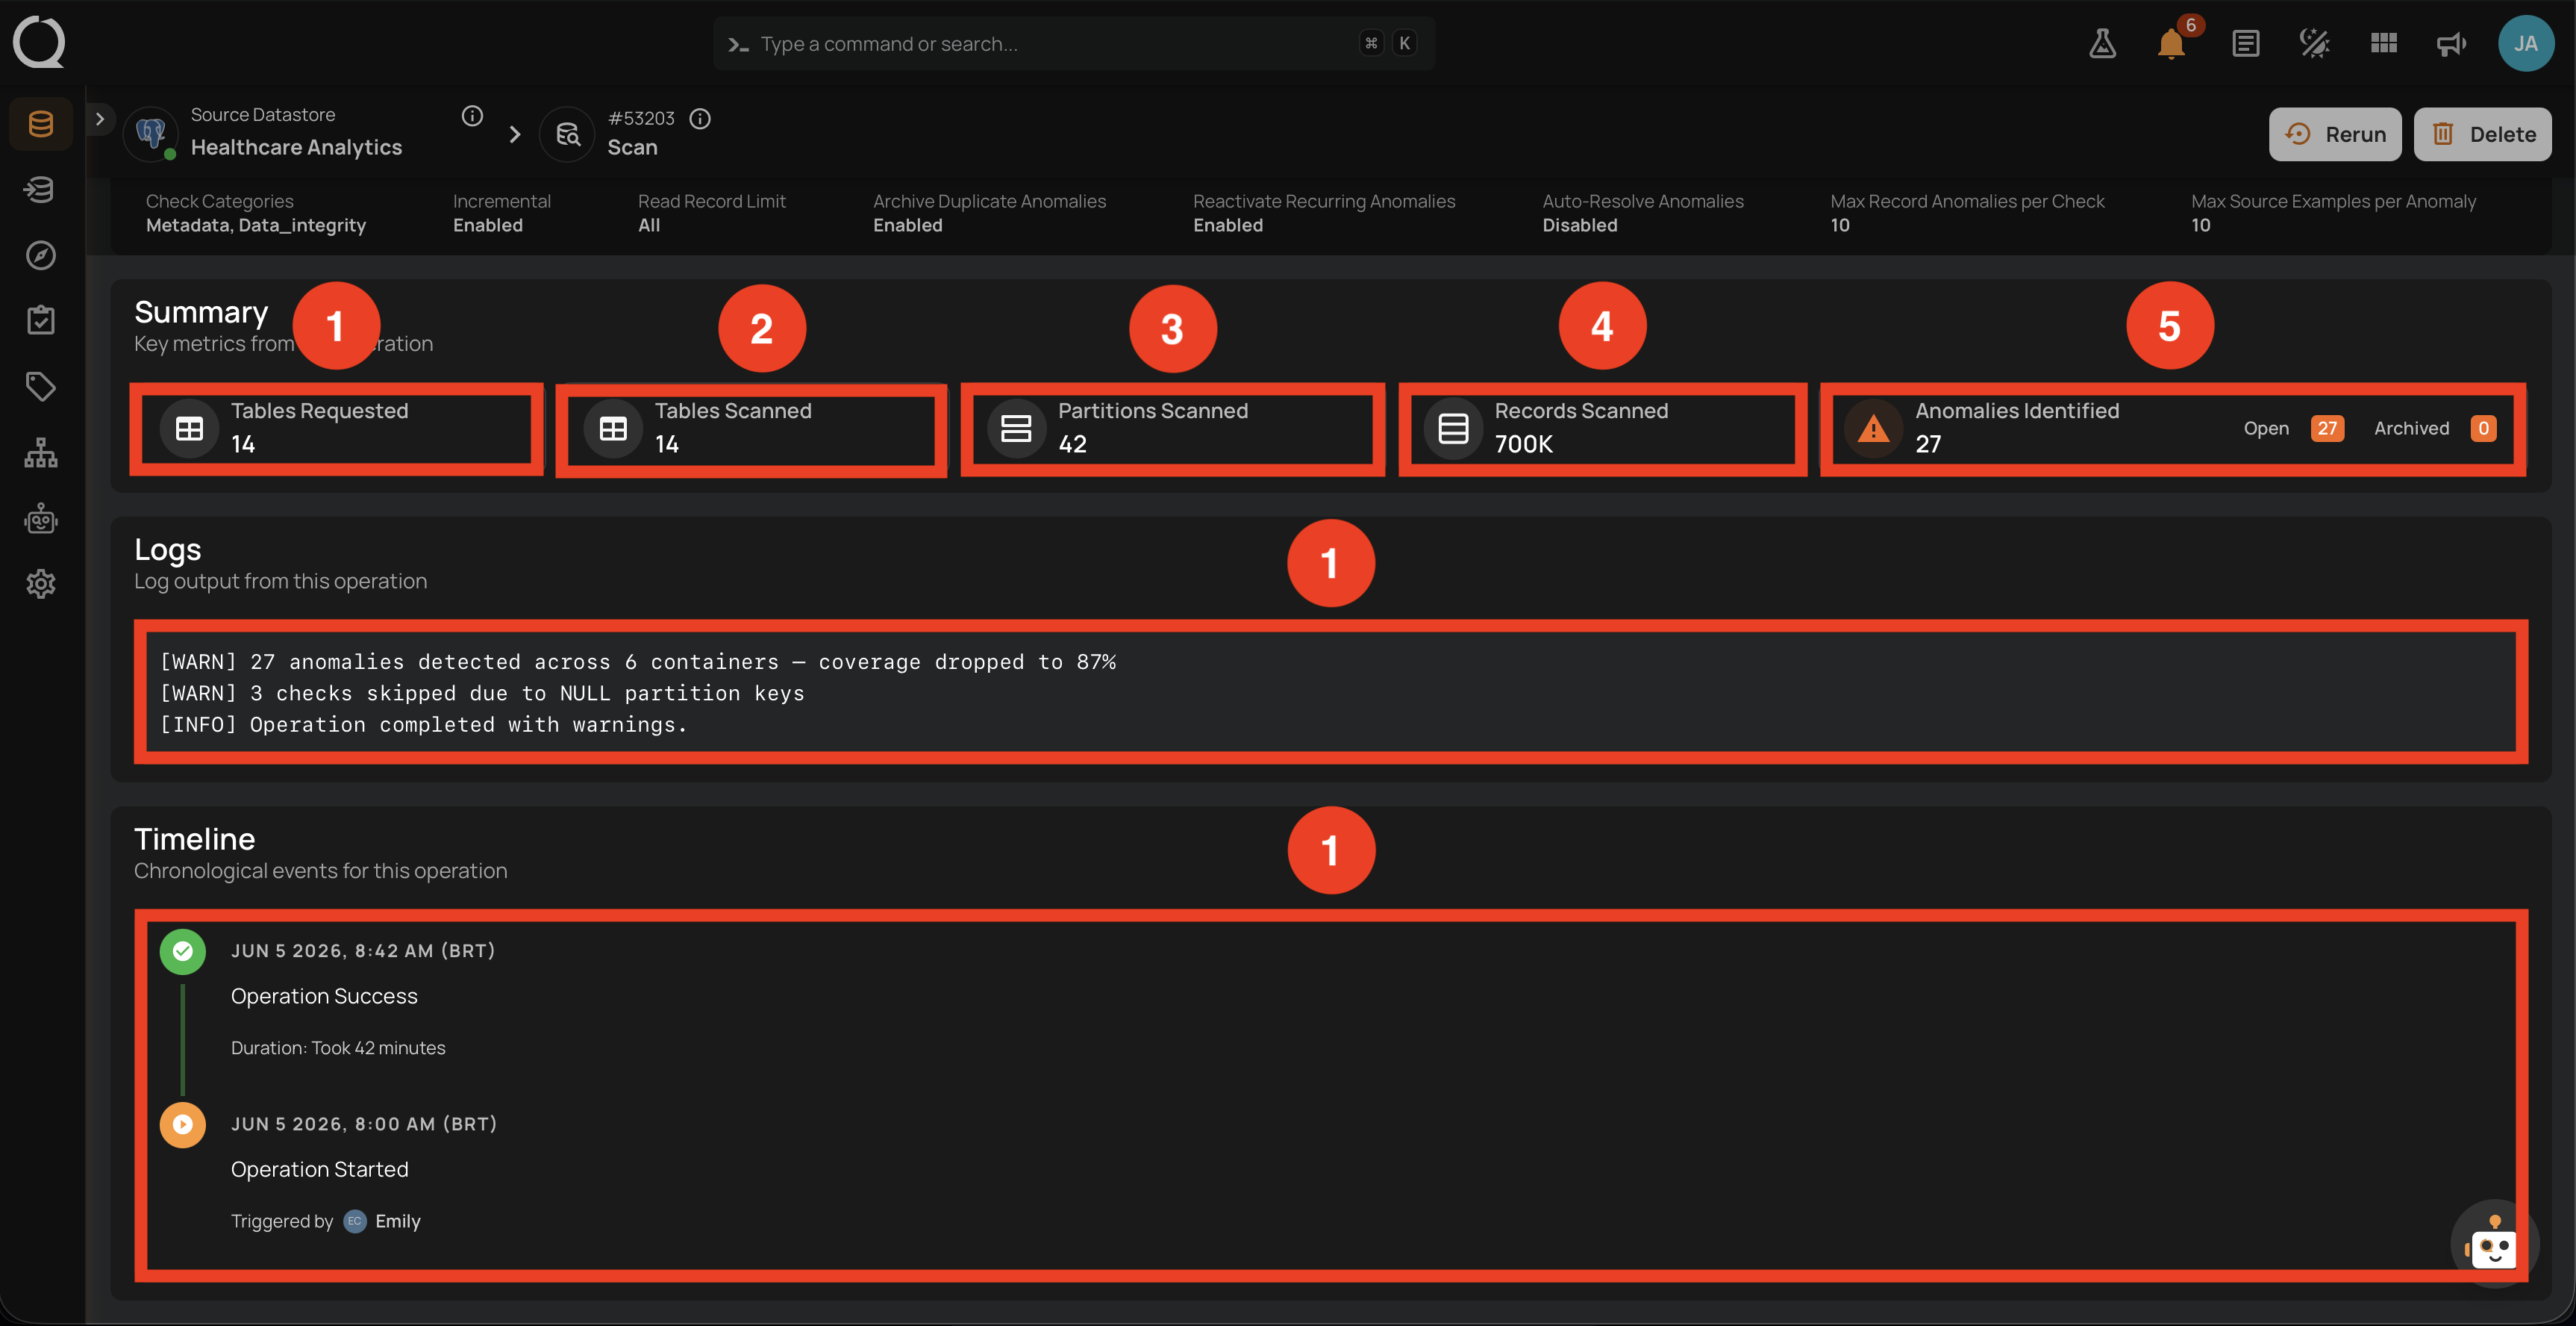
Task: Click the Auto-Resolve Anomalies Disabled value
Action: (x=1579, y=225)
